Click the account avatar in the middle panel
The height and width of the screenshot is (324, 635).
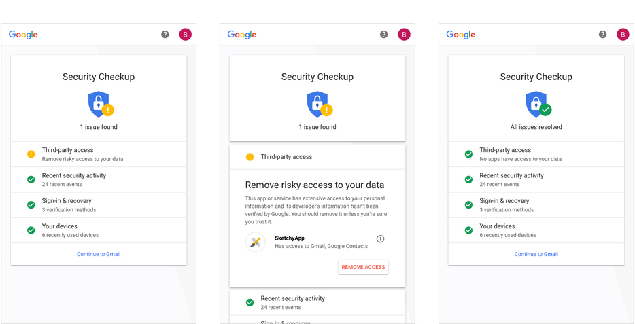(x=404, y=35)
